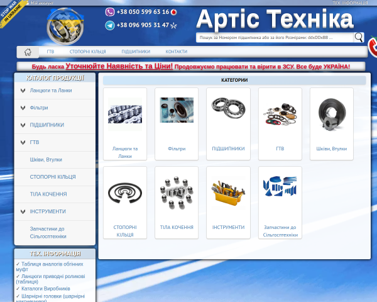Click the bearing logo with Ukrainian flag

(65, 26)
